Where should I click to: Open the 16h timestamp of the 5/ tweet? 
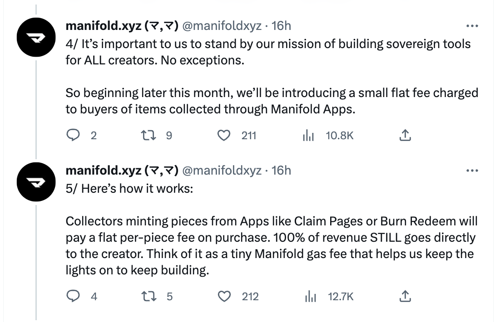point(281,171)
